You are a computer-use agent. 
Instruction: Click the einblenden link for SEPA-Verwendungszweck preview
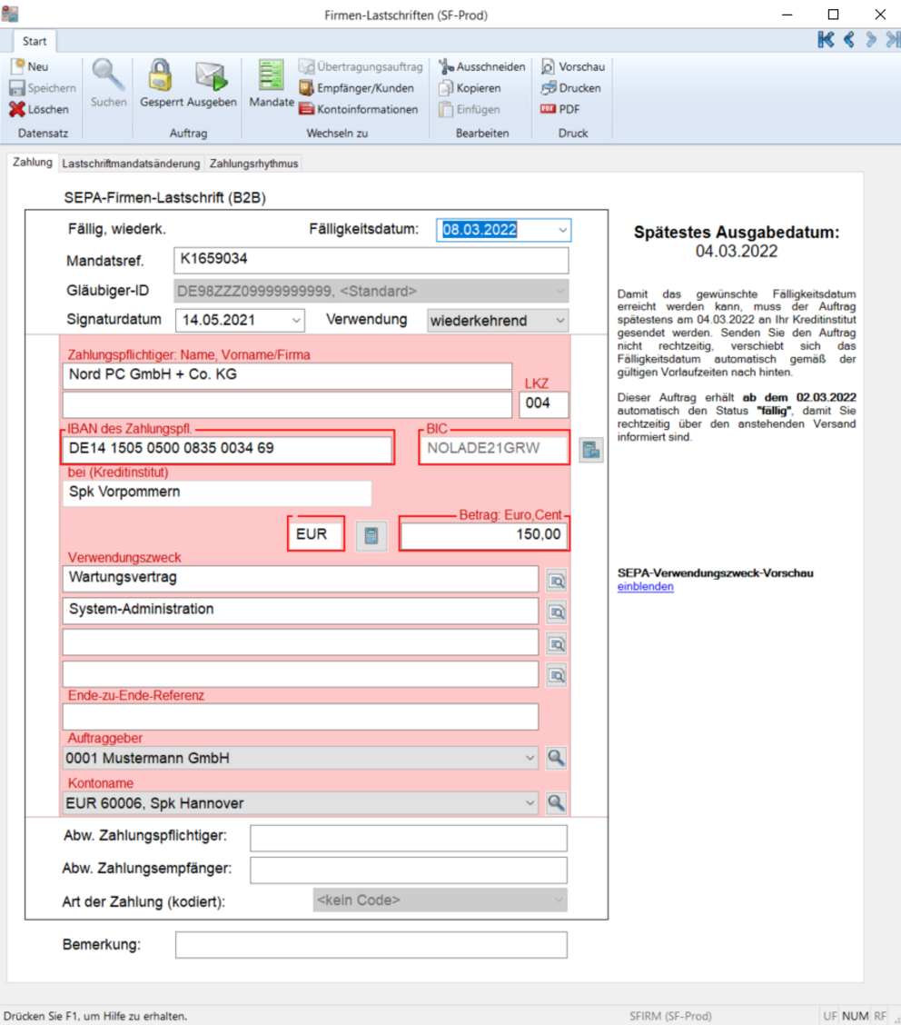(645, 587)
